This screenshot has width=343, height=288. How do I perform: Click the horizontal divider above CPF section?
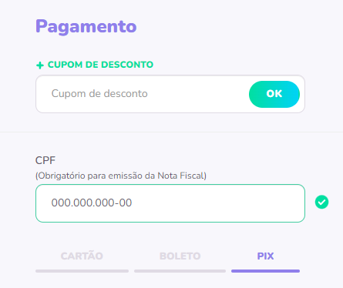(x=171, y=132)
